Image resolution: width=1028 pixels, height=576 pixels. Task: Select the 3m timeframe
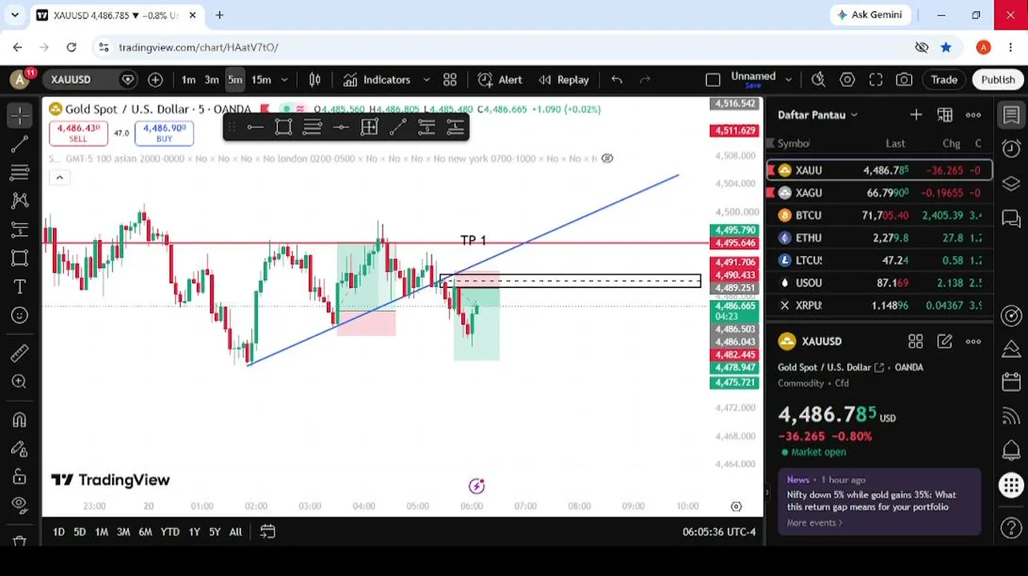pyautogui.click(x=211, y=79)
